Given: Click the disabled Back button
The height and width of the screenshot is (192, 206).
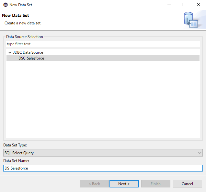Looking at the screenshot, I should tap(94, 184).
